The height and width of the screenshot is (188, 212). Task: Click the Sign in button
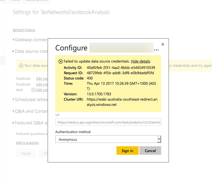127,151
